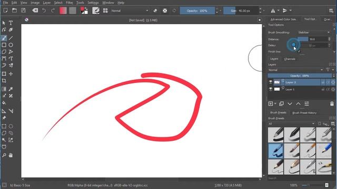Viewport: 337px width, 189px height.
Task: Open the brush presets All tag dropdown
Action: click(x=292, y=124)
